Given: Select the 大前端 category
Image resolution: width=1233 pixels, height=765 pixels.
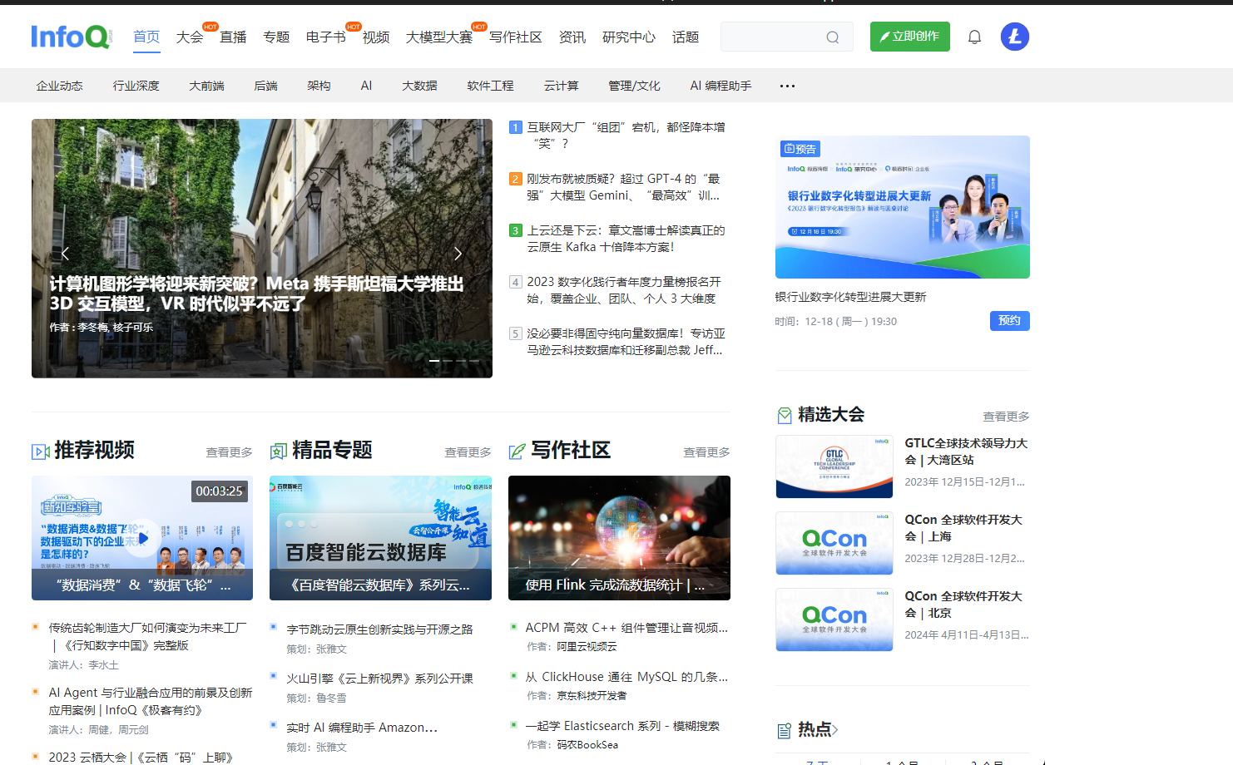Looking at the screenshot, I should click(x=207, y=86).
